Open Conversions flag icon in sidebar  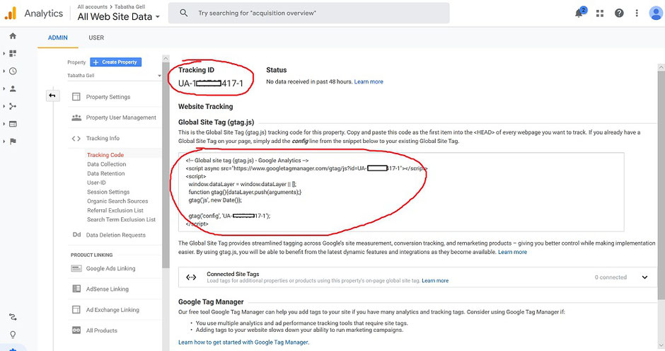click(13, 142)
